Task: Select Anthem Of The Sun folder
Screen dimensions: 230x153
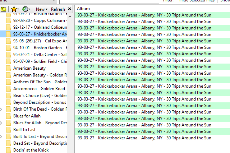Action: [x=40, y=82]
